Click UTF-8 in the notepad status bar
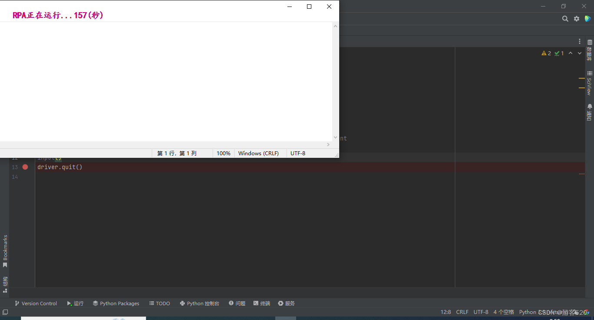This screenshot has height=320, width=594. [x=298, y=153]
